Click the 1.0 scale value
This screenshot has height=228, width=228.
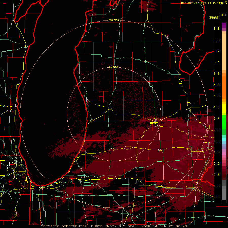pyautogui.click(x=217, y=152)
